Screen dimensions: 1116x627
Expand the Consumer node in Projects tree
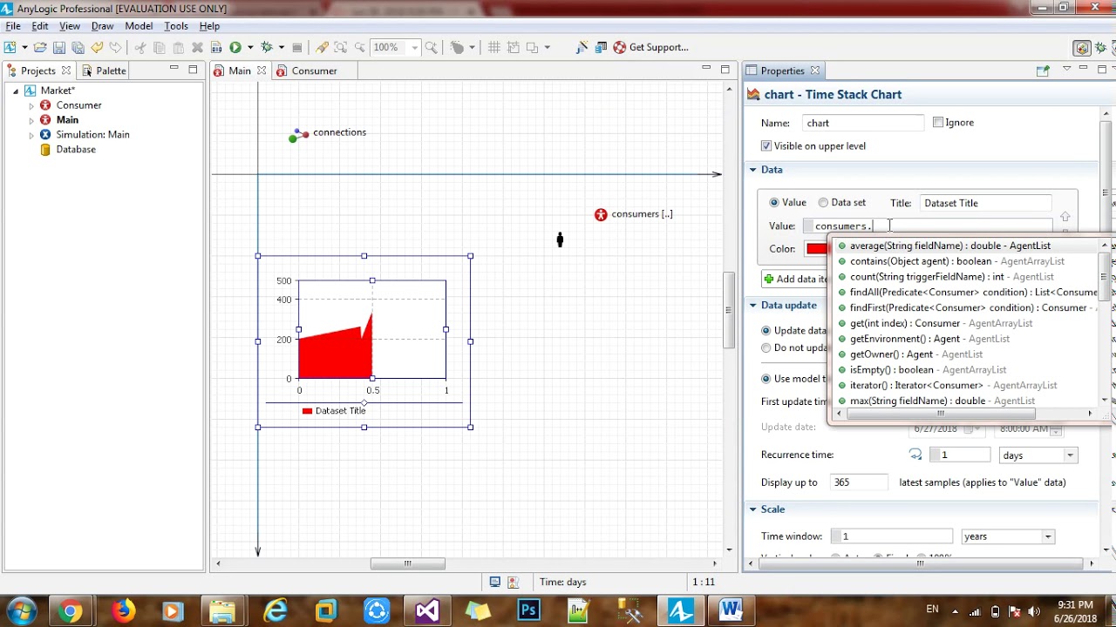[31, 106]
